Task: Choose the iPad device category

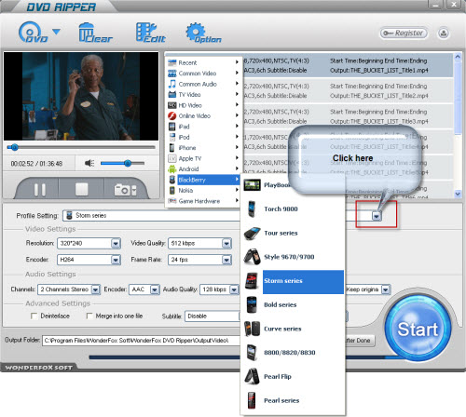Action: click(x=203, y=127)
